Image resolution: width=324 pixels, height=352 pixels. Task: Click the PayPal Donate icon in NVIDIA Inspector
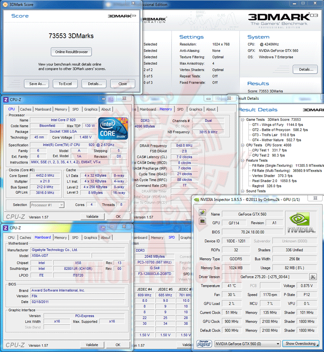[204, 343]
